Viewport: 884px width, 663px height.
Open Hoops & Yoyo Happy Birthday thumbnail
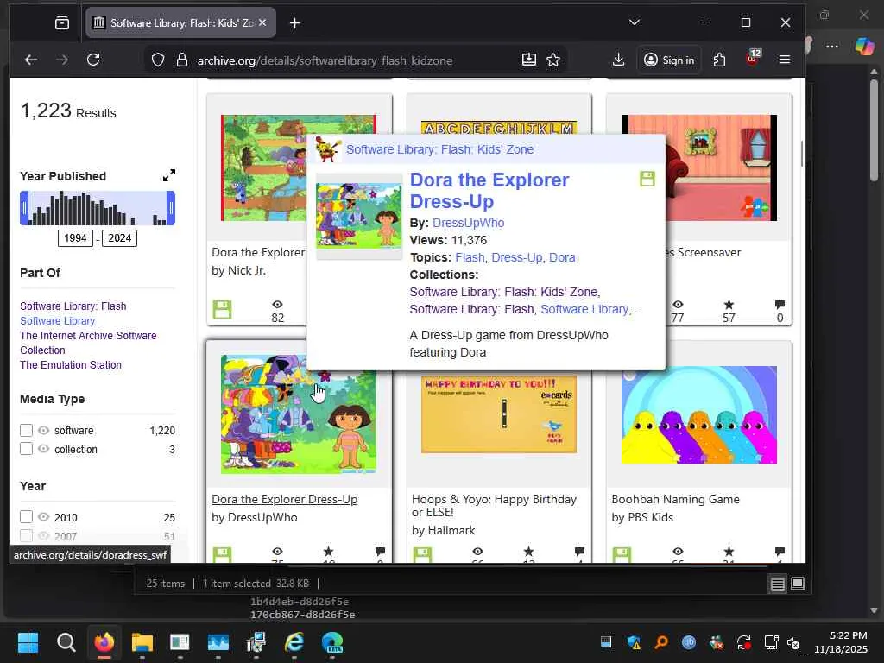pos(499,414)
